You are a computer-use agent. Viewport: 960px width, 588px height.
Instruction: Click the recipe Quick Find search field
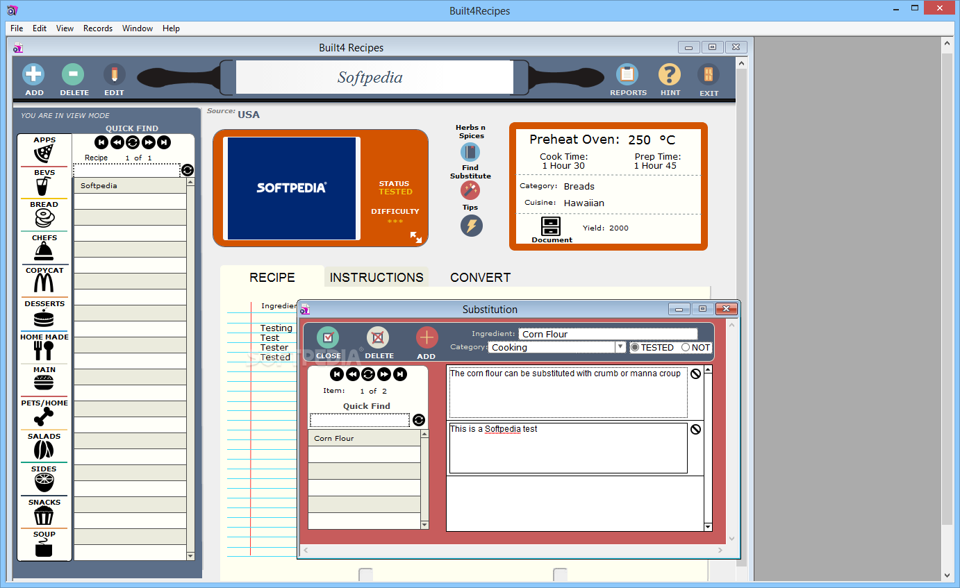126,170
